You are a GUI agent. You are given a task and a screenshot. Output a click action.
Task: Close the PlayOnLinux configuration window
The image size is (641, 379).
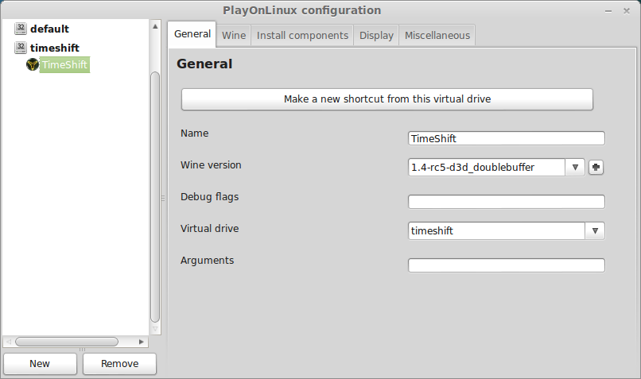[626, 11]
